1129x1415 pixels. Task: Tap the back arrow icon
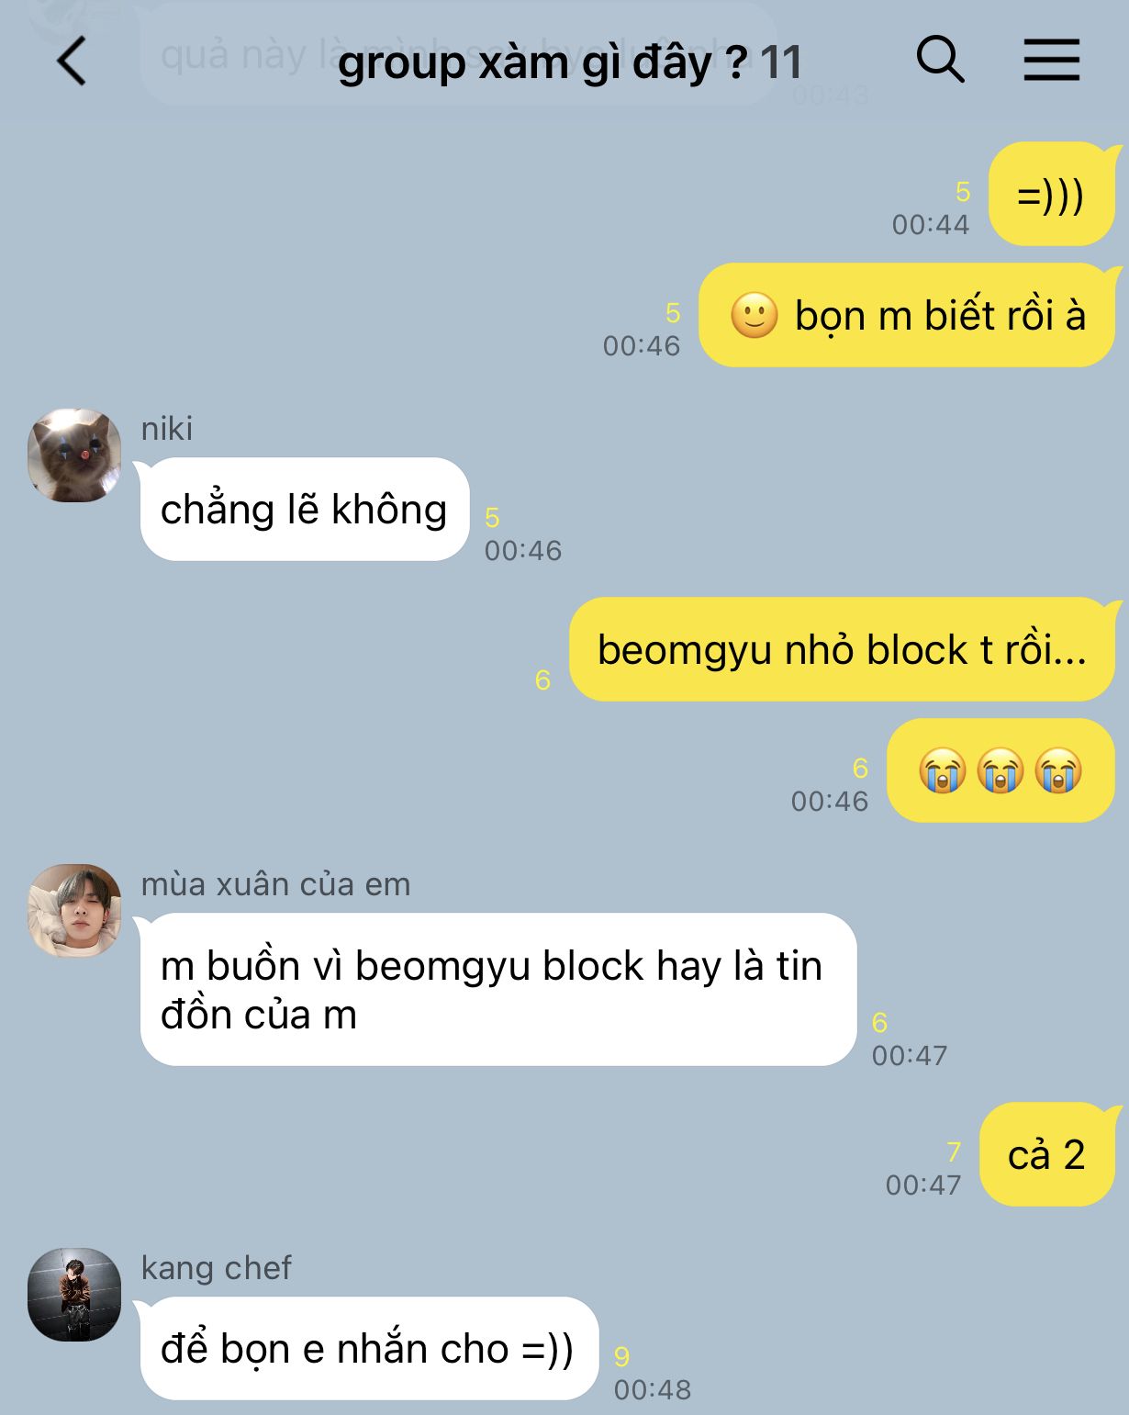(72, 62)
